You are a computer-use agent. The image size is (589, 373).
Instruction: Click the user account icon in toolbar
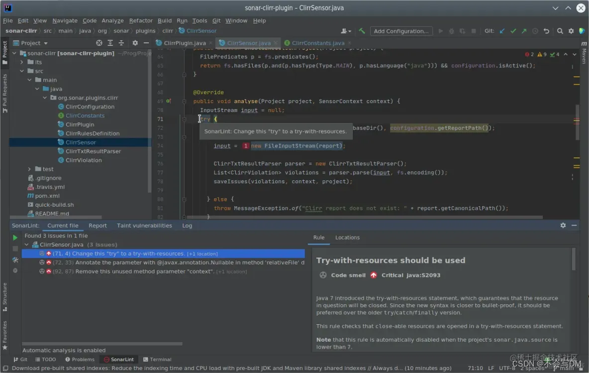[x=346, y=31]
